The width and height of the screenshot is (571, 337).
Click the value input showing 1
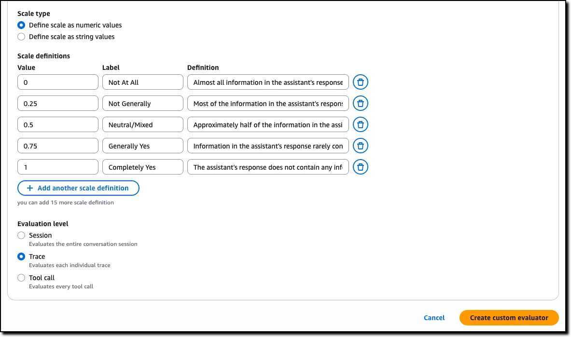(57, 167)
